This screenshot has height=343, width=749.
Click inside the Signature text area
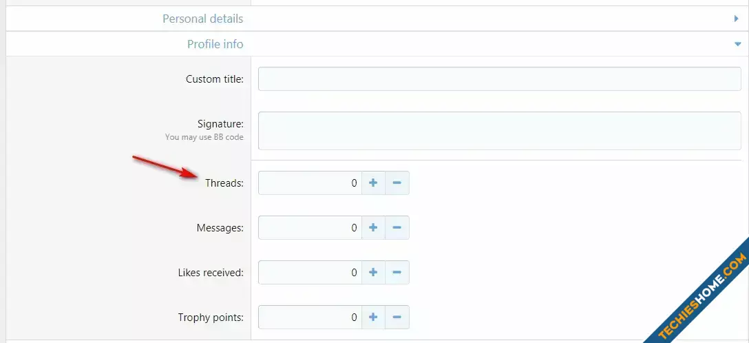click(x=500, y=131)
